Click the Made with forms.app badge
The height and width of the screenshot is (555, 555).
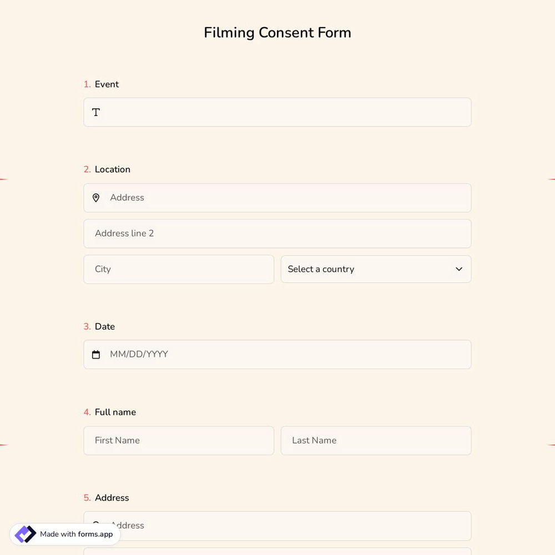(65, 534)
